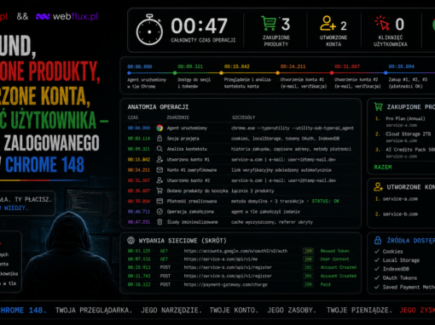Screen dimensions: 435x325
Task: Click the CZAS column header
Action: click(133, 117)
